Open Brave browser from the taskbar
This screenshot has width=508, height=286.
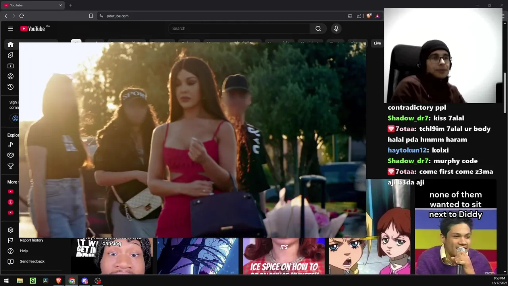coord(59,281)
